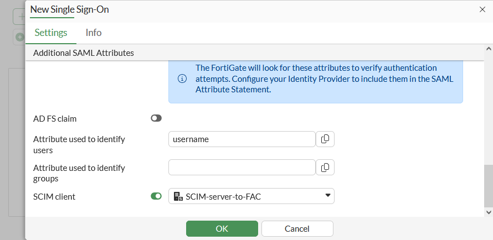Viewport: 493px width, 240px height.
Task: Focus the group attribute input field
Action: tap(242, 167)
